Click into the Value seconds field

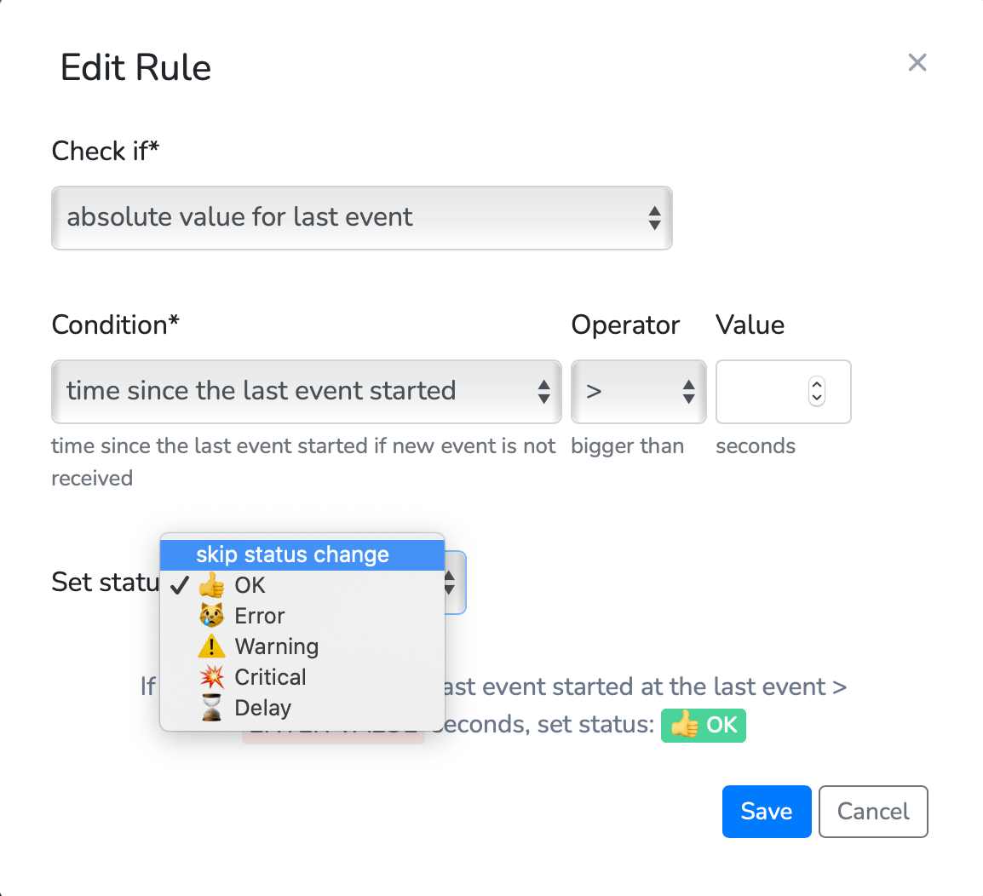point(783,391)
